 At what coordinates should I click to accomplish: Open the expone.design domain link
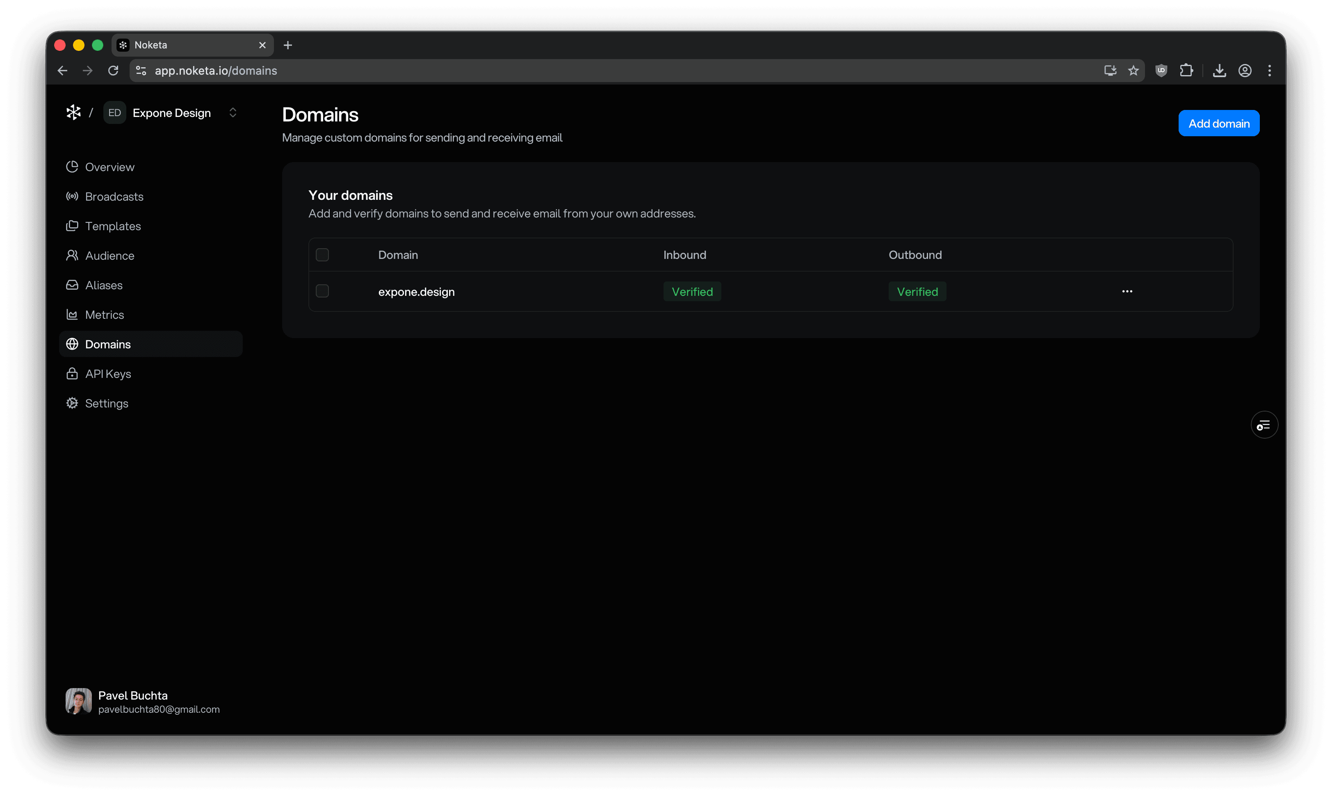(x=416, y=292)
